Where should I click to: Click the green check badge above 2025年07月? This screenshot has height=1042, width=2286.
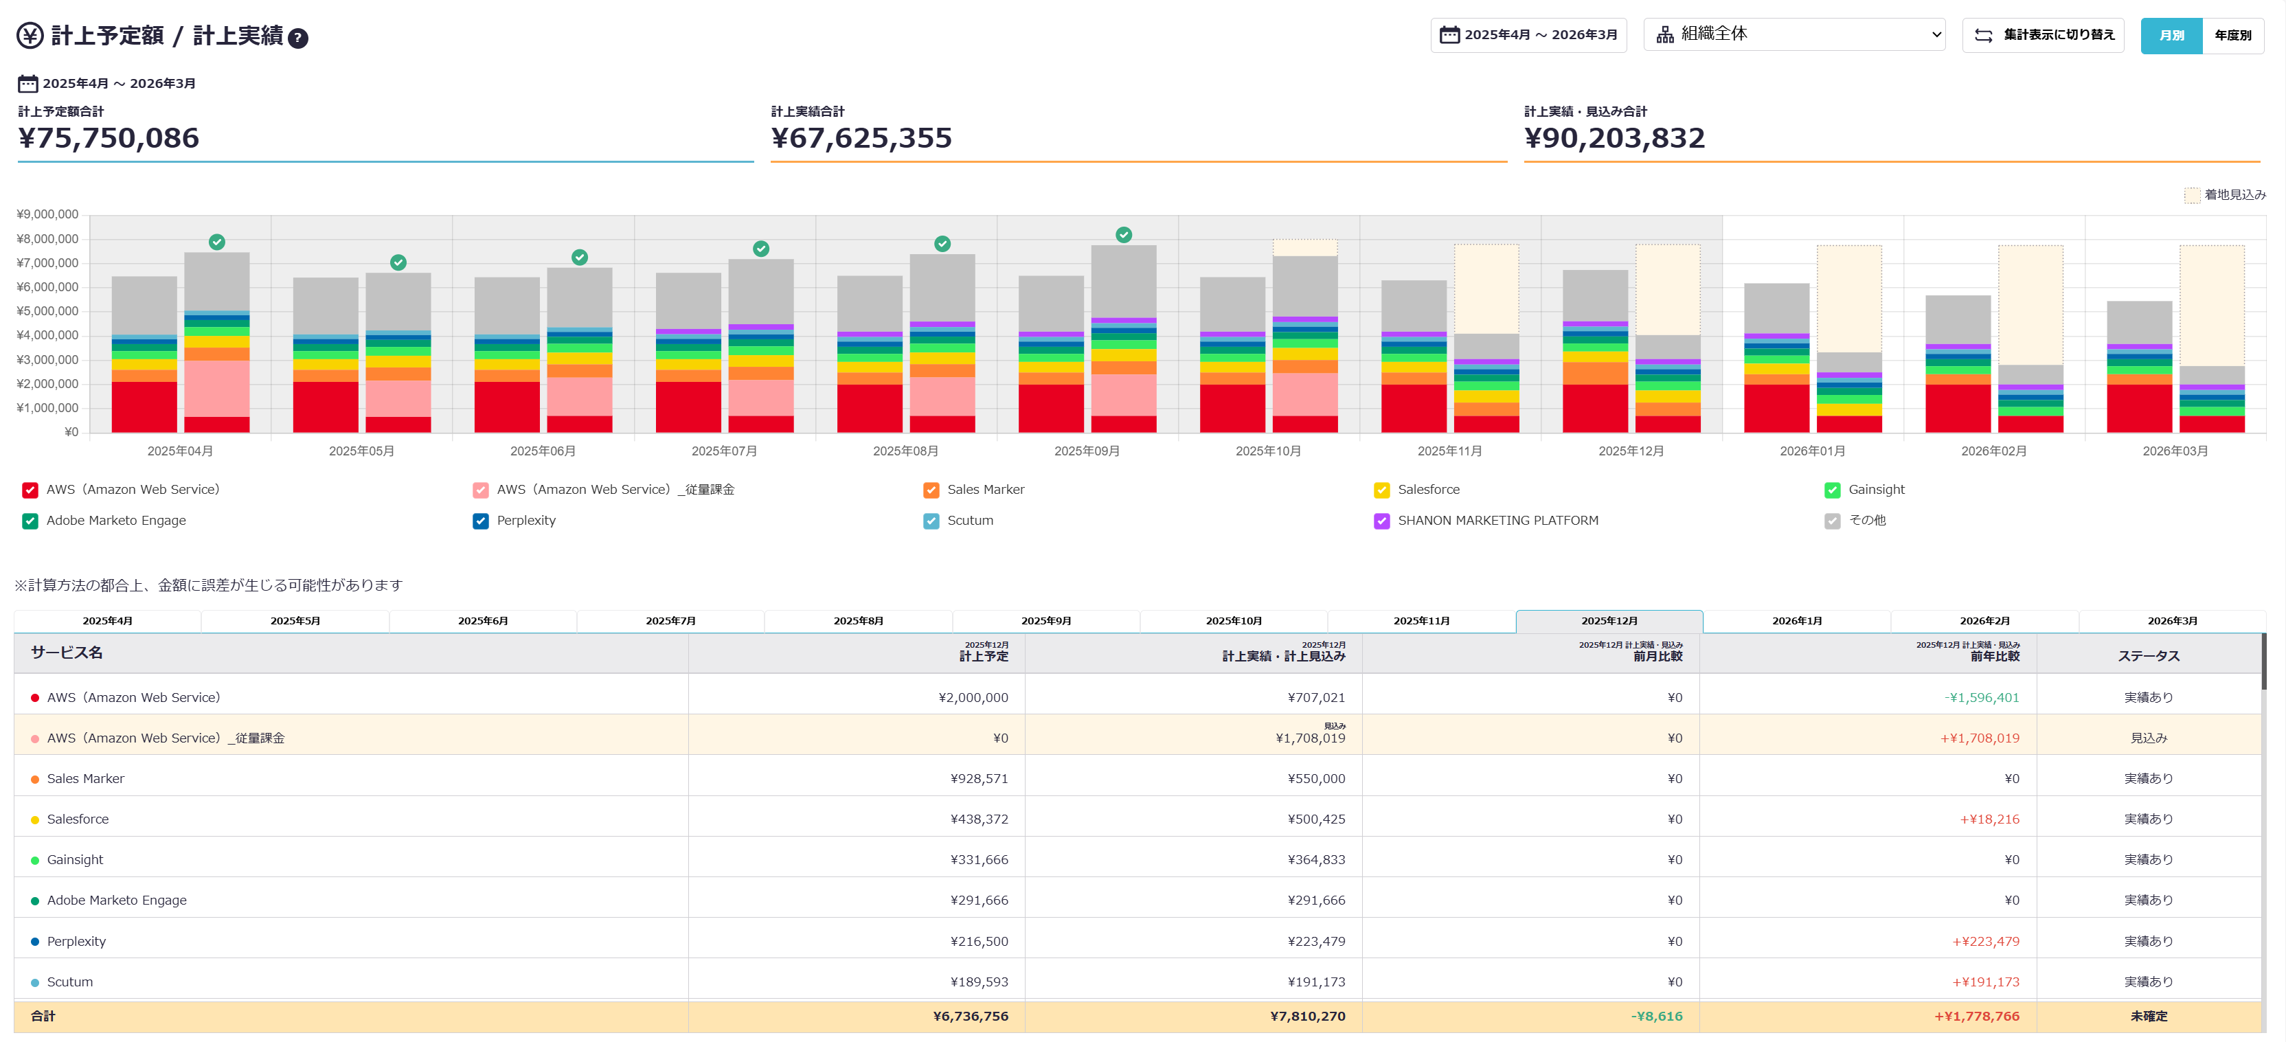(760, 249)
